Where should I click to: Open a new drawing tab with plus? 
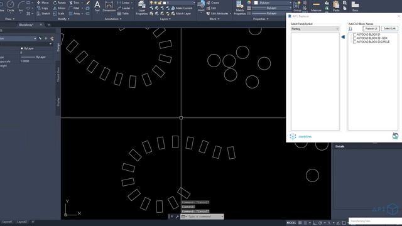[x=49, y=25]
